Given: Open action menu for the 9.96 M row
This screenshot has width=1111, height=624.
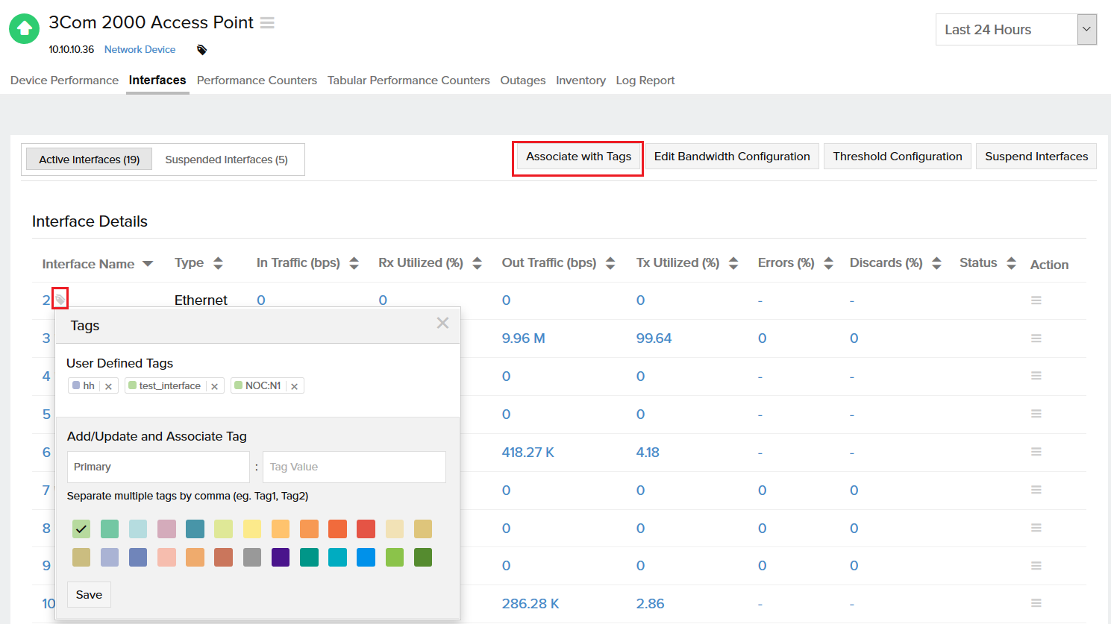Looking at the screenshot, I should click(x=1036, y=338).
